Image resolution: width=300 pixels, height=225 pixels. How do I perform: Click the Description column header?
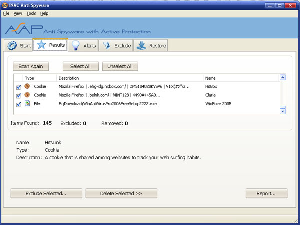[x=130, y=78]
